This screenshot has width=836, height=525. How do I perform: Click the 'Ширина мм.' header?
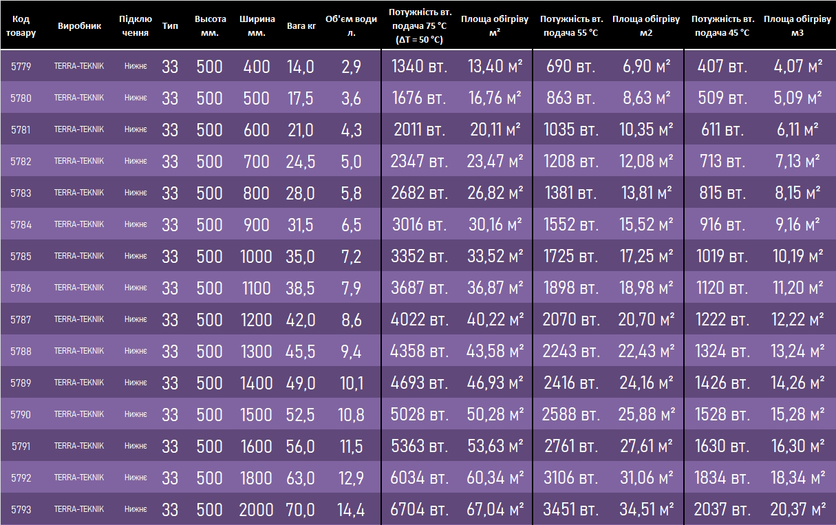coord(257,25)
